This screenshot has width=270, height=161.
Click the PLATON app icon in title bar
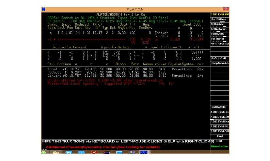(x=43, y=9)
